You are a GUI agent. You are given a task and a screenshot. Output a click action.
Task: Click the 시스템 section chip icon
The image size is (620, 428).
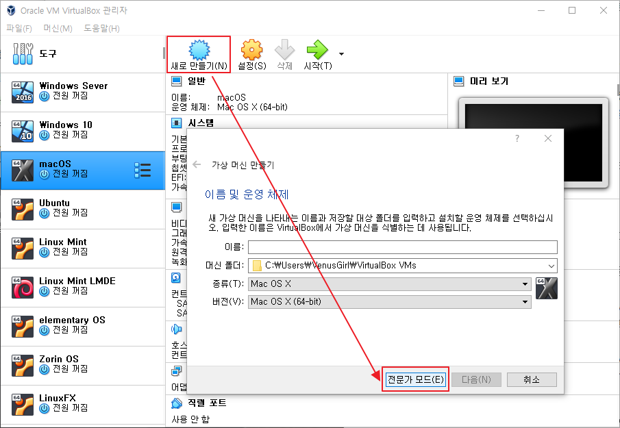[x=176, y=123]
